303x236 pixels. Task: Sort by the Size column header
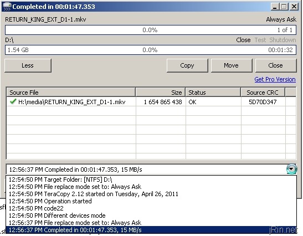click(x=161, y=93)
